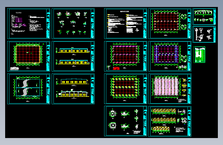Click the red stamp text under magenta plan
This screenshot has height=145, width=223.
116,68
